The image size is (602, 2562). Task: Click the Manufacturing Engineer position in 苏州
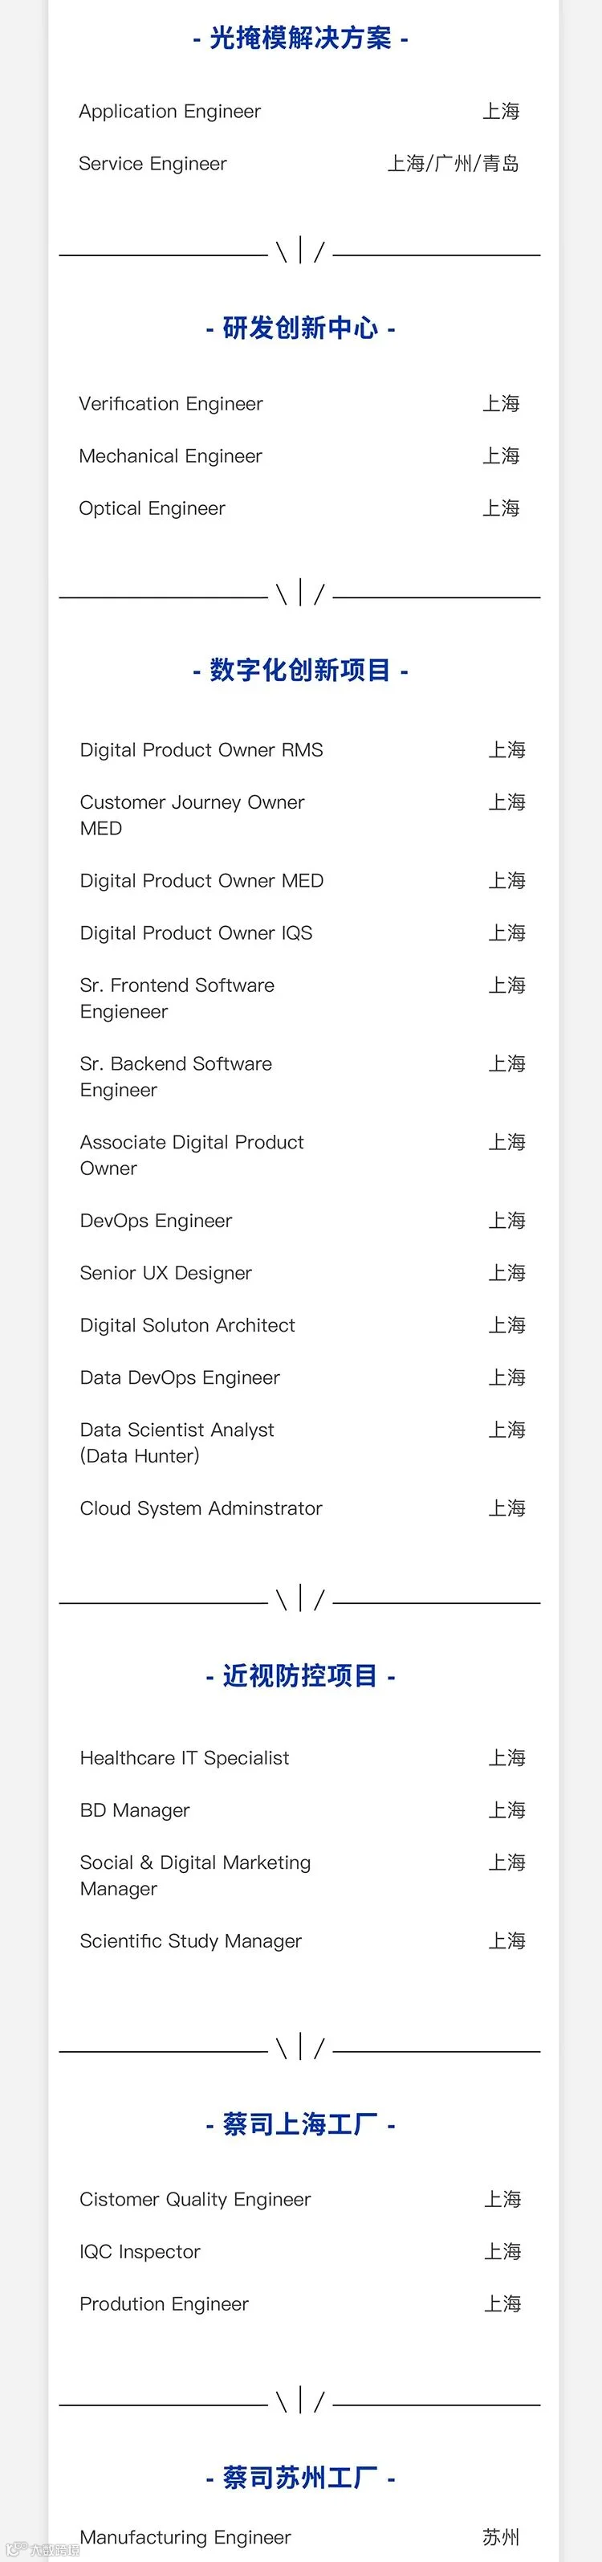point(185,2537)
